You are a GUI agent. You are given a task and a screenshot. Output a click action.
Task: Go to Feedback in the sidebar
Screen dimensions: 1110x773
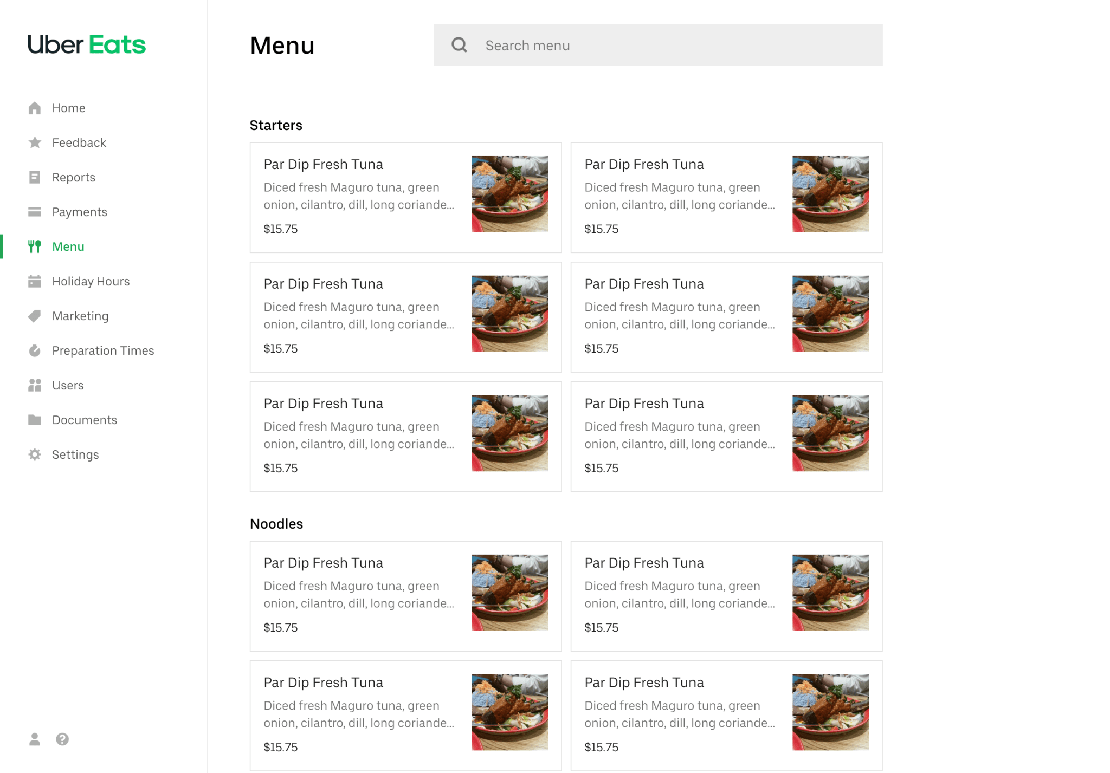(x=79, y=142)
